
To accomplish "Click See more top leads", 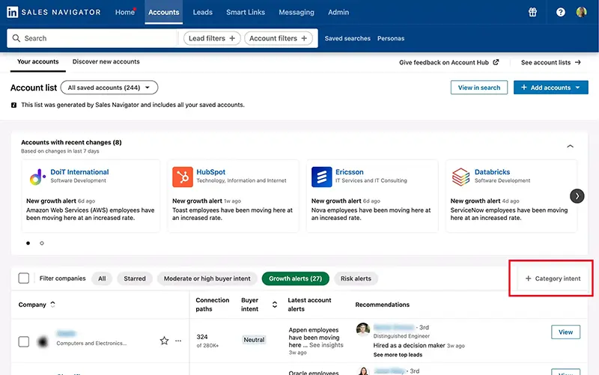I will (x=398, y=355).
